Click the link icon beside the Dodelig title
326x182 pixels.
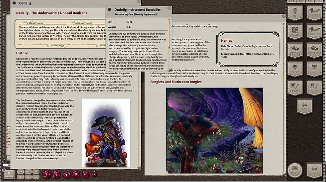pos(14,3)
